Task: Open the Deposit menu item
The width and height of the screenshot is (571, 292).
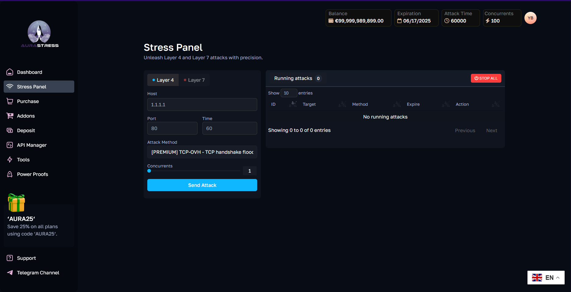Action: 39,130
